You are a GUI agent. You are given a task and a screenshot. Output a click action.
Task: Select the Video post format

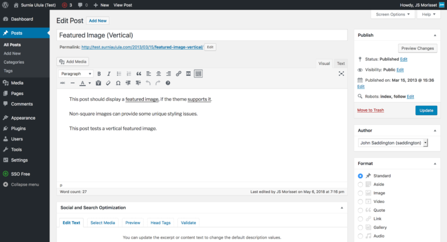tap(361, 202)
